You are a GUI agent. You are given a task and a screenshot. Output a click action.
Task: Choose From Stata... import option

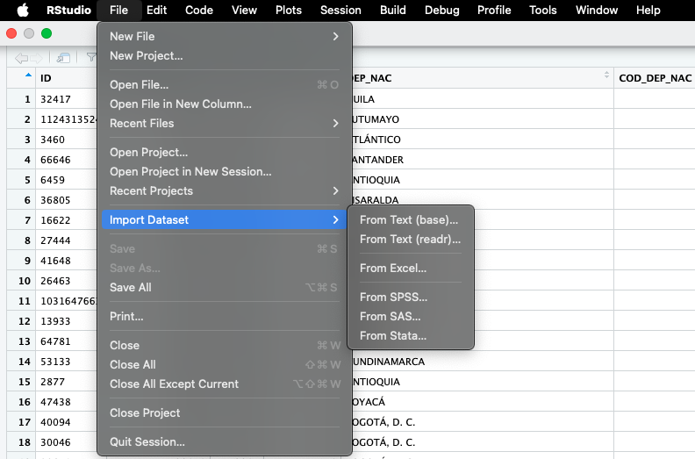coord(411,336)
